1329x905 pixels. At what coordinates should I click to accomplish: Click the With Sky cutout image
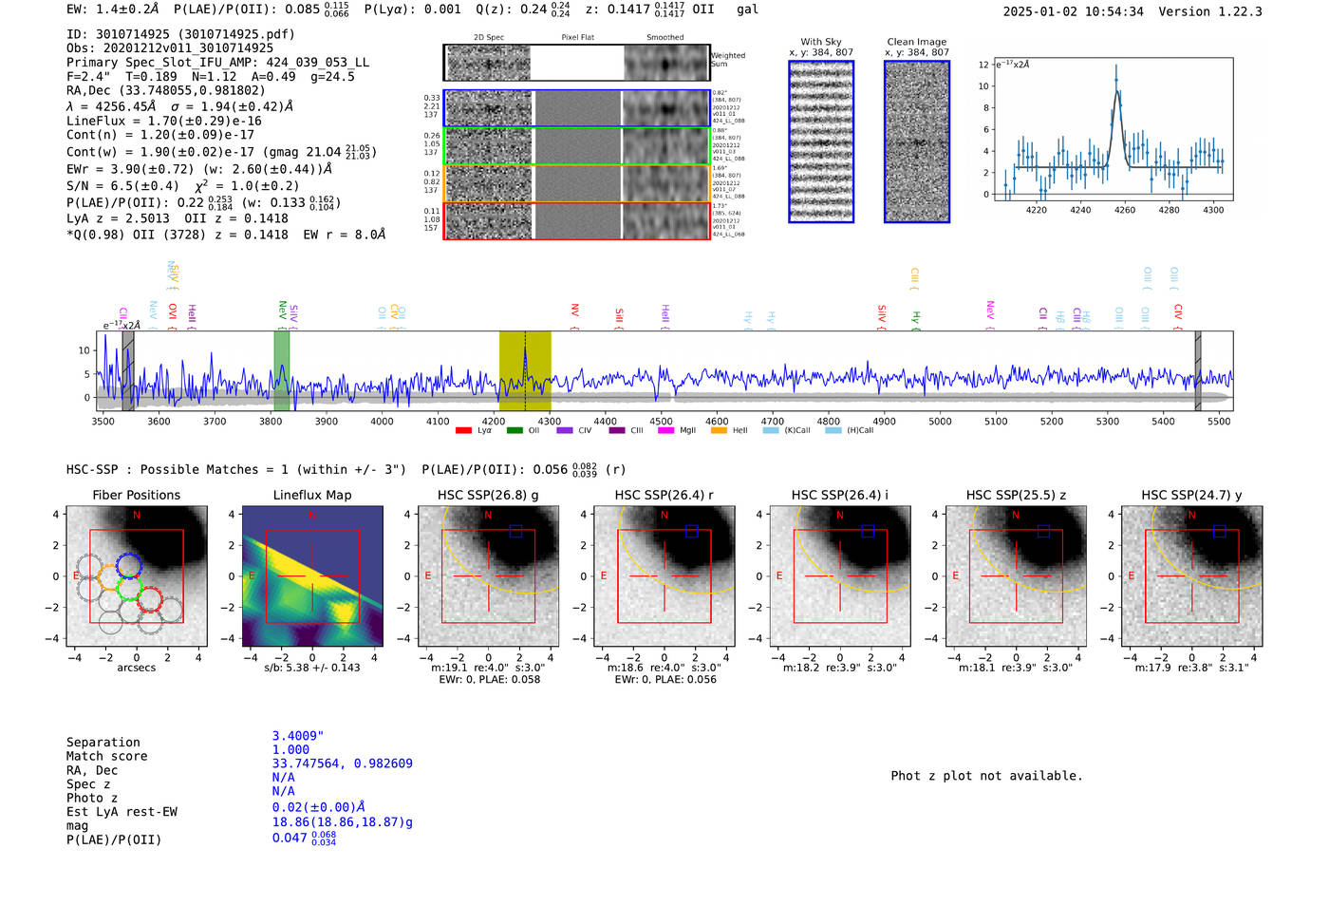tap(821, 141)
